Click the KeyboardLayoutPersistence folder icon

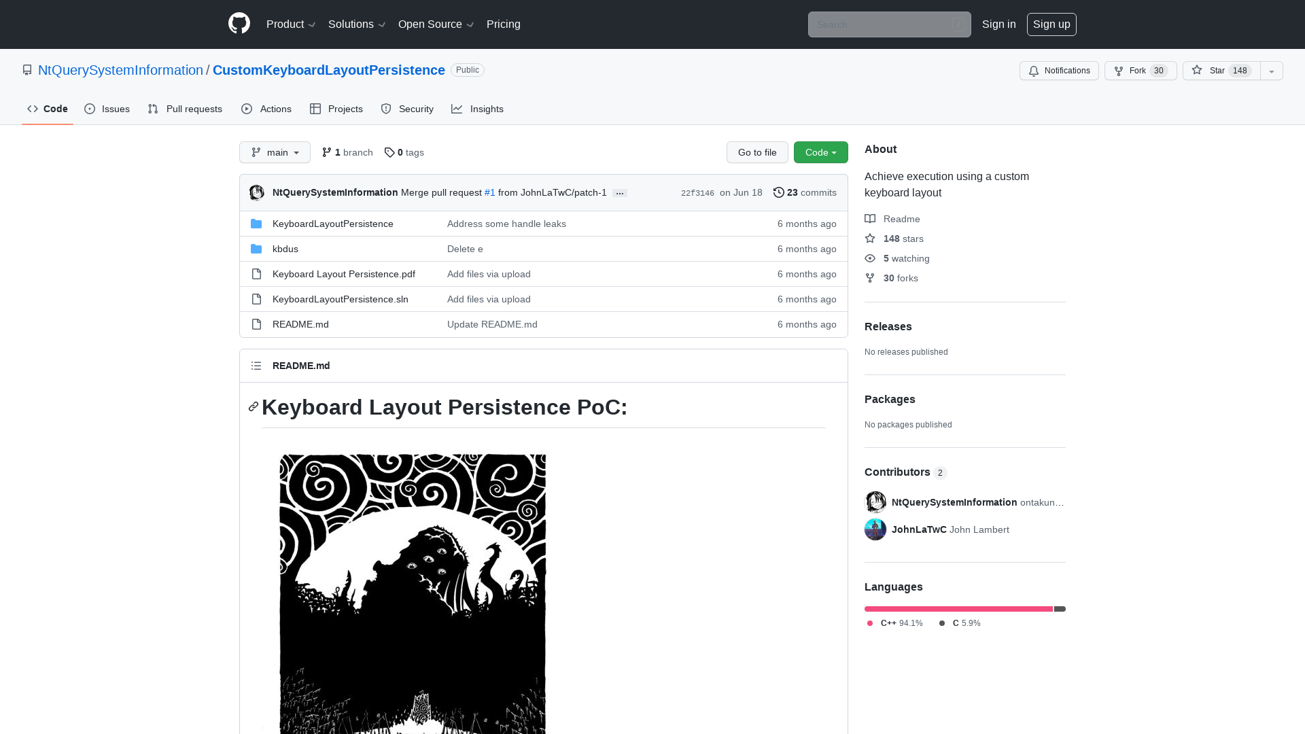click(x=256, y=224)
